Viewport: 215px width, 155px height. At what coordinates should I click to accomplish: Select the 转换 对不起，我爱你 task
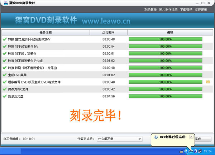click(22, 54)
